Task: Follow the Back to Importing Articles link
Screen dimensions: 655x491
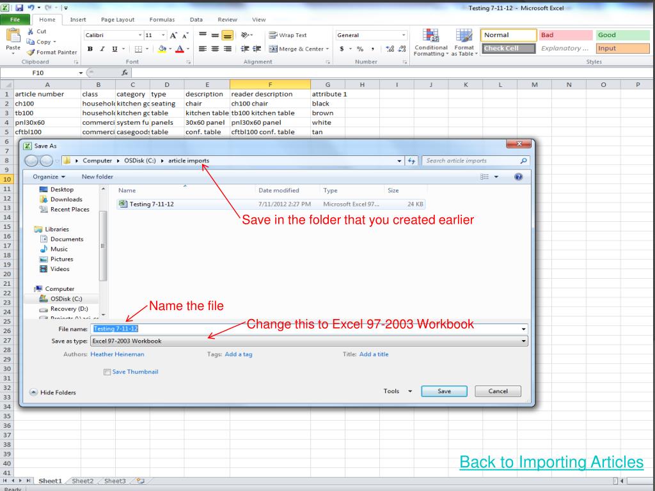Action: tap(551, 462)
